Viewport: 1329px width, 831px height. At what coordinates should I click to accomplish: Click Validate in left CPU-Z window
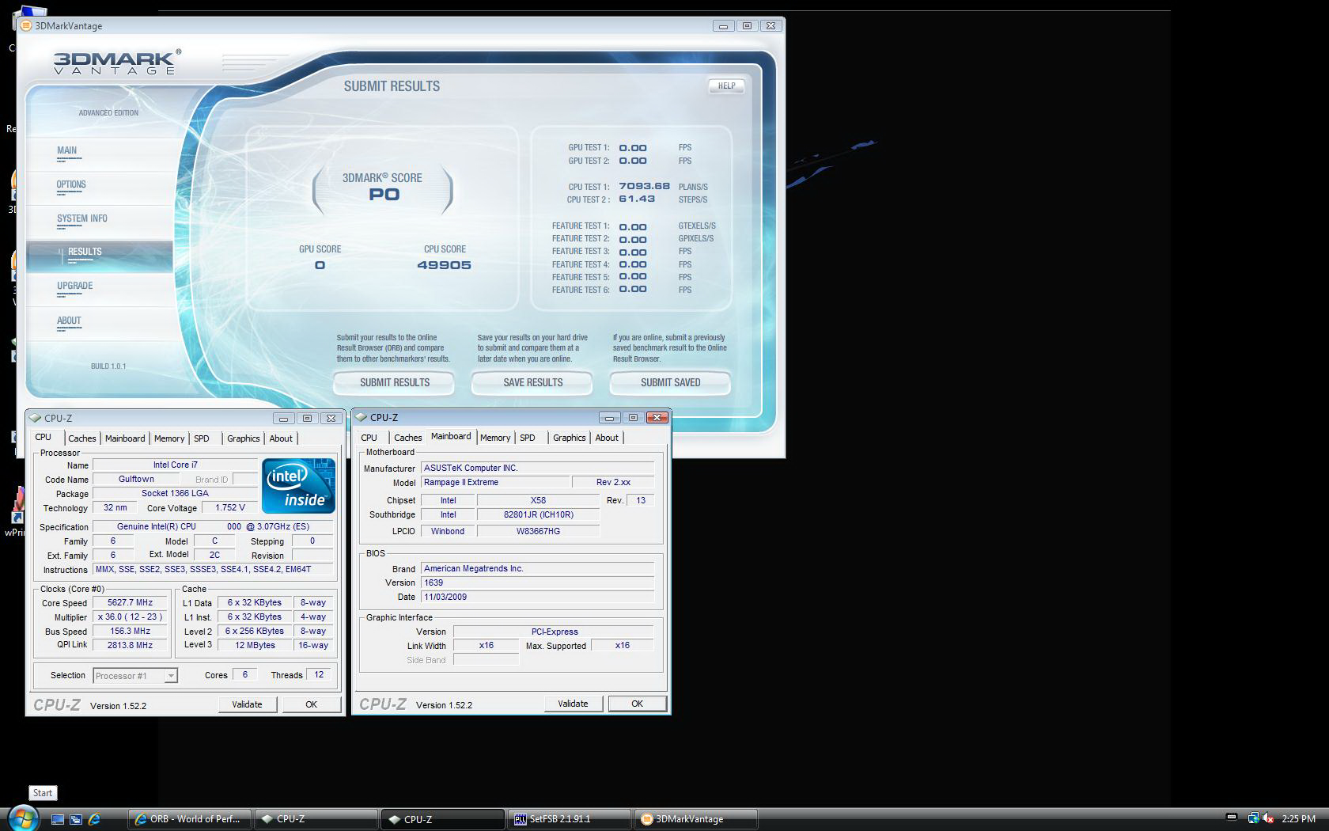pyautogui.click(x=247, y=704)
